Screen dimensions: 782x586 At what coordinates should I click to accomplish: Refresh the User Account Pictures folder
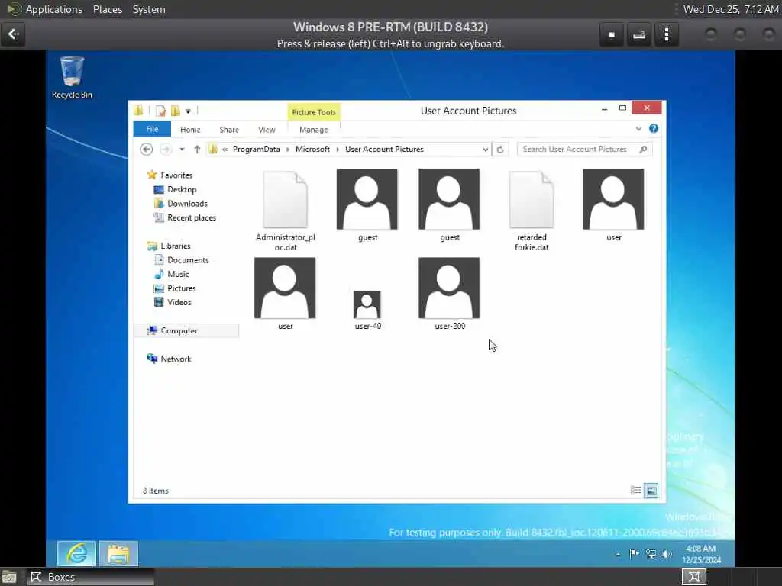pyautogui.click(x=500, y=149)
